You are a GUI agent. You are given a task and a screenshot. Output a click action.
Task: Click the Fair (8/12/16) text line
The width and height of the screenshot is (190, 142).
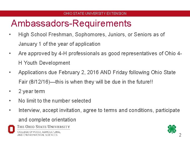pyautogui.click(x=86, y=82)
